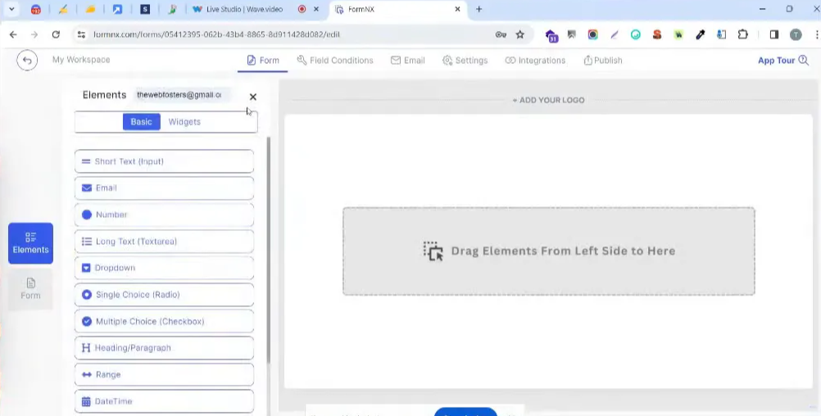Click the drag elements drop zone
The width and height of the screenshot is (821, 416).
coord(549,251)
